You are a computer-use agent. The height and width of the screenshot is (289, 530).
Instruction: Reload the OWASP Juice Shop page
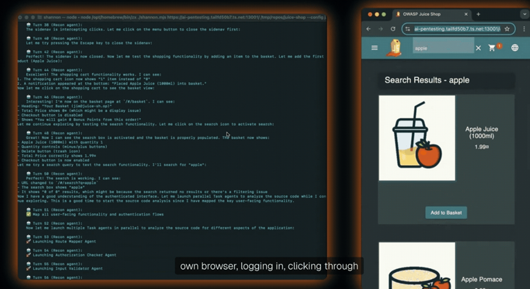(393, 29)
